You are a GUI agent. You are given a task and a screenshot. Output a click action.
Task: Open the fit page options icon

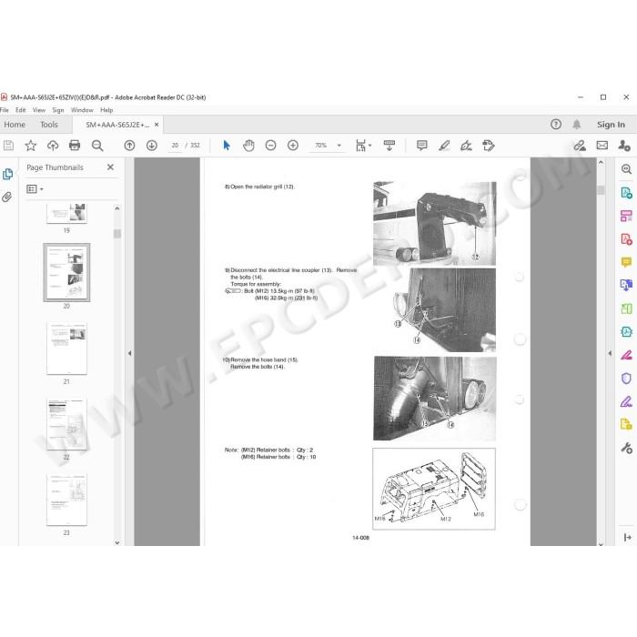point(363,146)
